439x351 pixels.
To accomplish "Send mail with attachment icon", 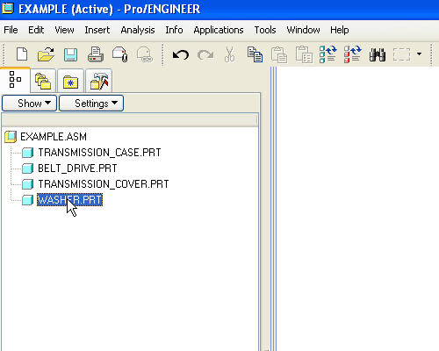I will pyautogui.click(x=119, y=54).
